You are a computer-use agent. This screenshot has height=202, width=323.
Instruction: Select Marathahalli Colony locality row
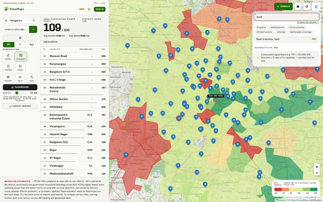(74, 89)
